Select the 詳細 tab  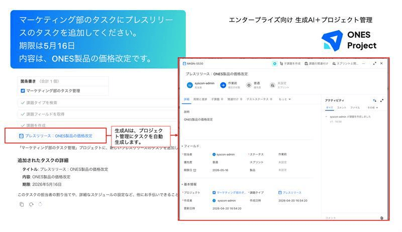[x=186, y=99]
